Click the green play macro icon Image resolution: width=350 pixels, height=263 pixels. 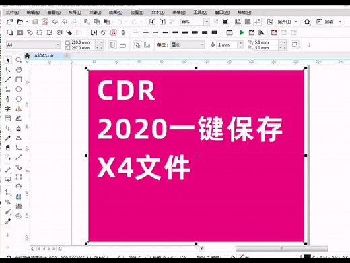click(x=242, y=32)
